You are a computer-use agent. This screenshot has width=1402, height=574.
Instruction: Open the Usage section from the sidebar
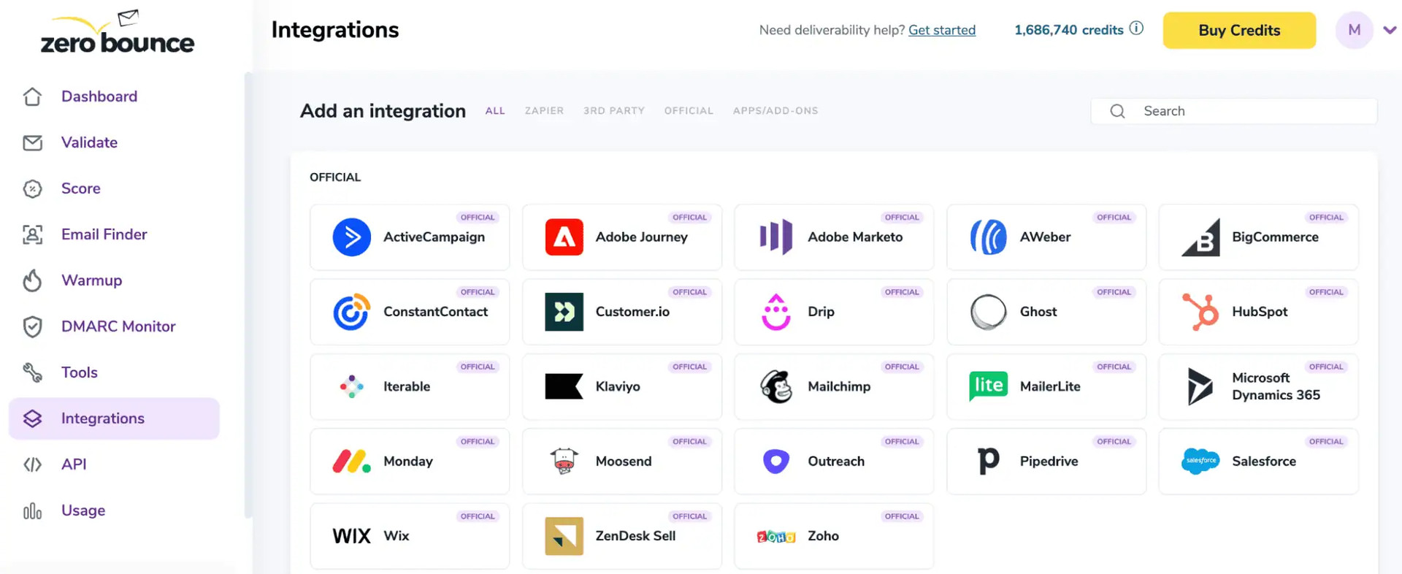(33, 510)
